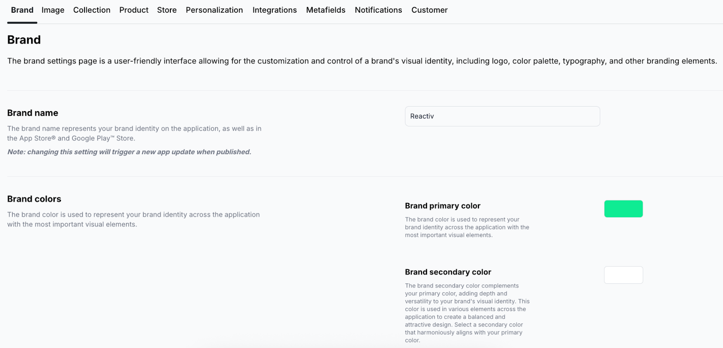Viewport: 723px width, 348px height.
Task: Switch to the Image tab
Action: 53,10
